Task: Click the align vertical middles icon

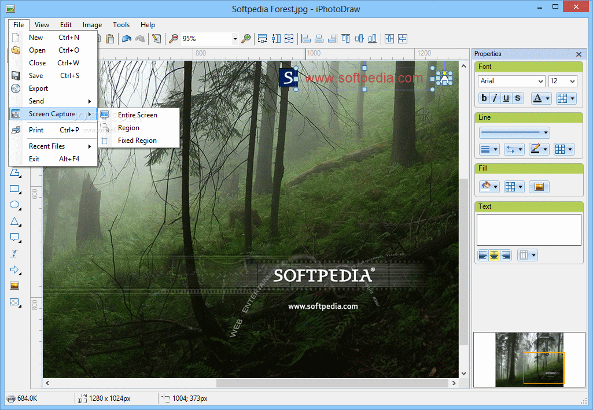Action: 359,39
